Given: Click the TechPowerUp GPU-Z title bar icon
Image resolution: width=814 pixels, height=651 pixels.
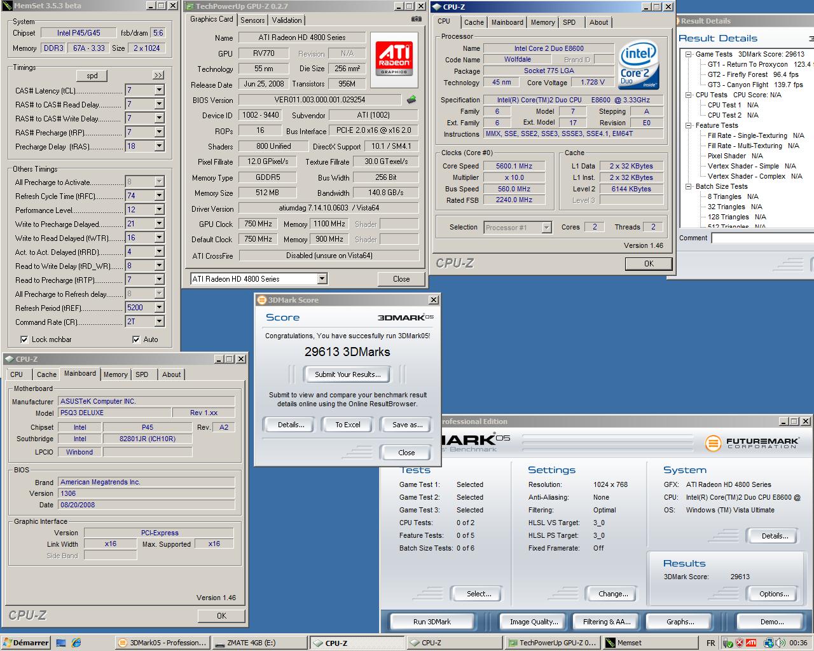Looking at the screenshot, I should (190, 6).
